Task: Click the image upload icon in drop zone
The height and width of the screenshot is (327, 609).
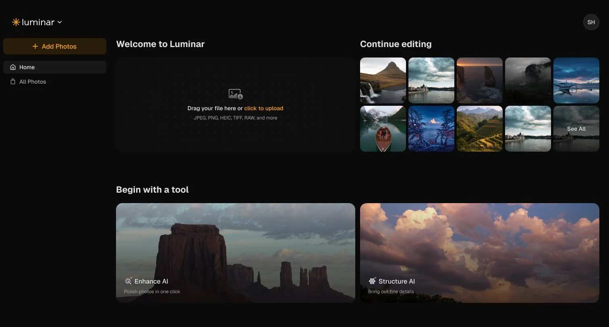Action: [x=236, y=94]
